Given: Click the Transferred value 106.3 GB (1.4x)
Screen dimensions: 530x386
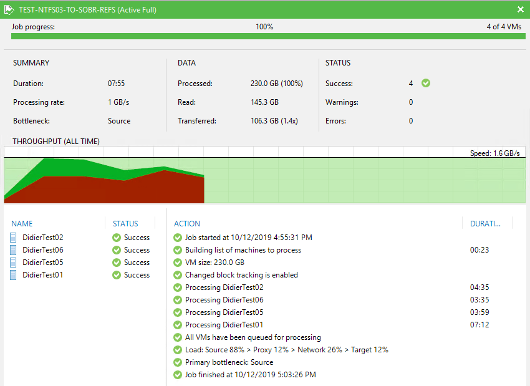Looking at the screenshot, I should [x=274, y=121].
